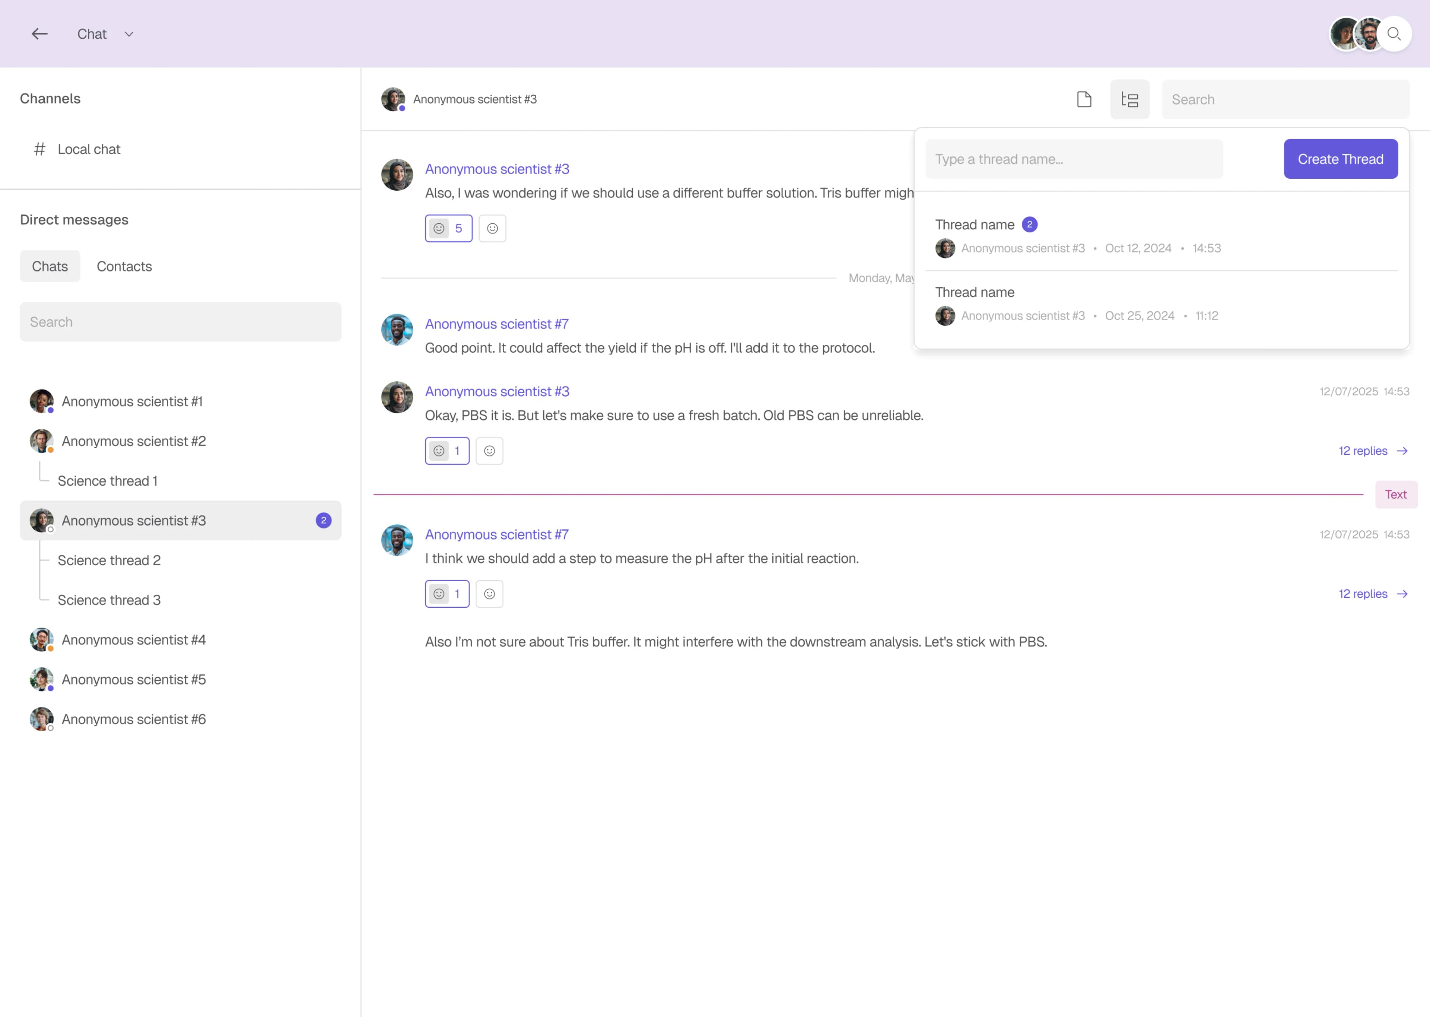Viewport: 1430px width, 1017px height.
Task: Open 12 replies on pH measure message
Action: [1373, 594]
